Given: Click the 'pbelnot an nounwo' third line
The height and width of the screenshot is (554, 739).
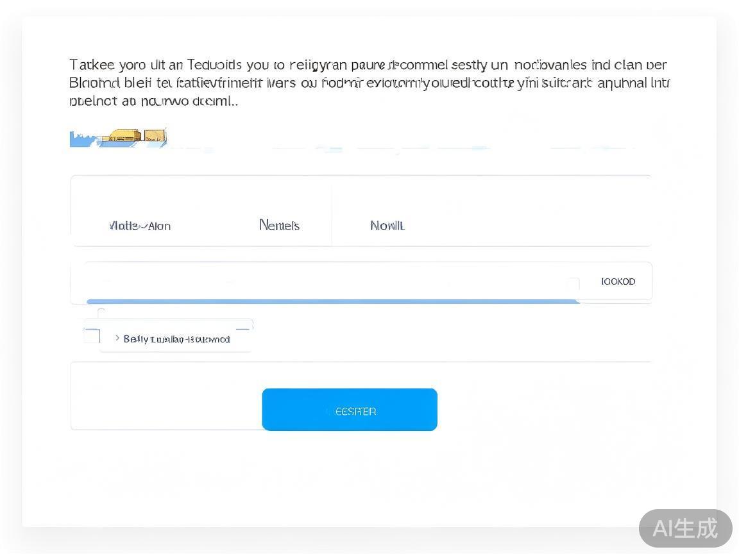Looking at the screenshot, I should [153, 101].
